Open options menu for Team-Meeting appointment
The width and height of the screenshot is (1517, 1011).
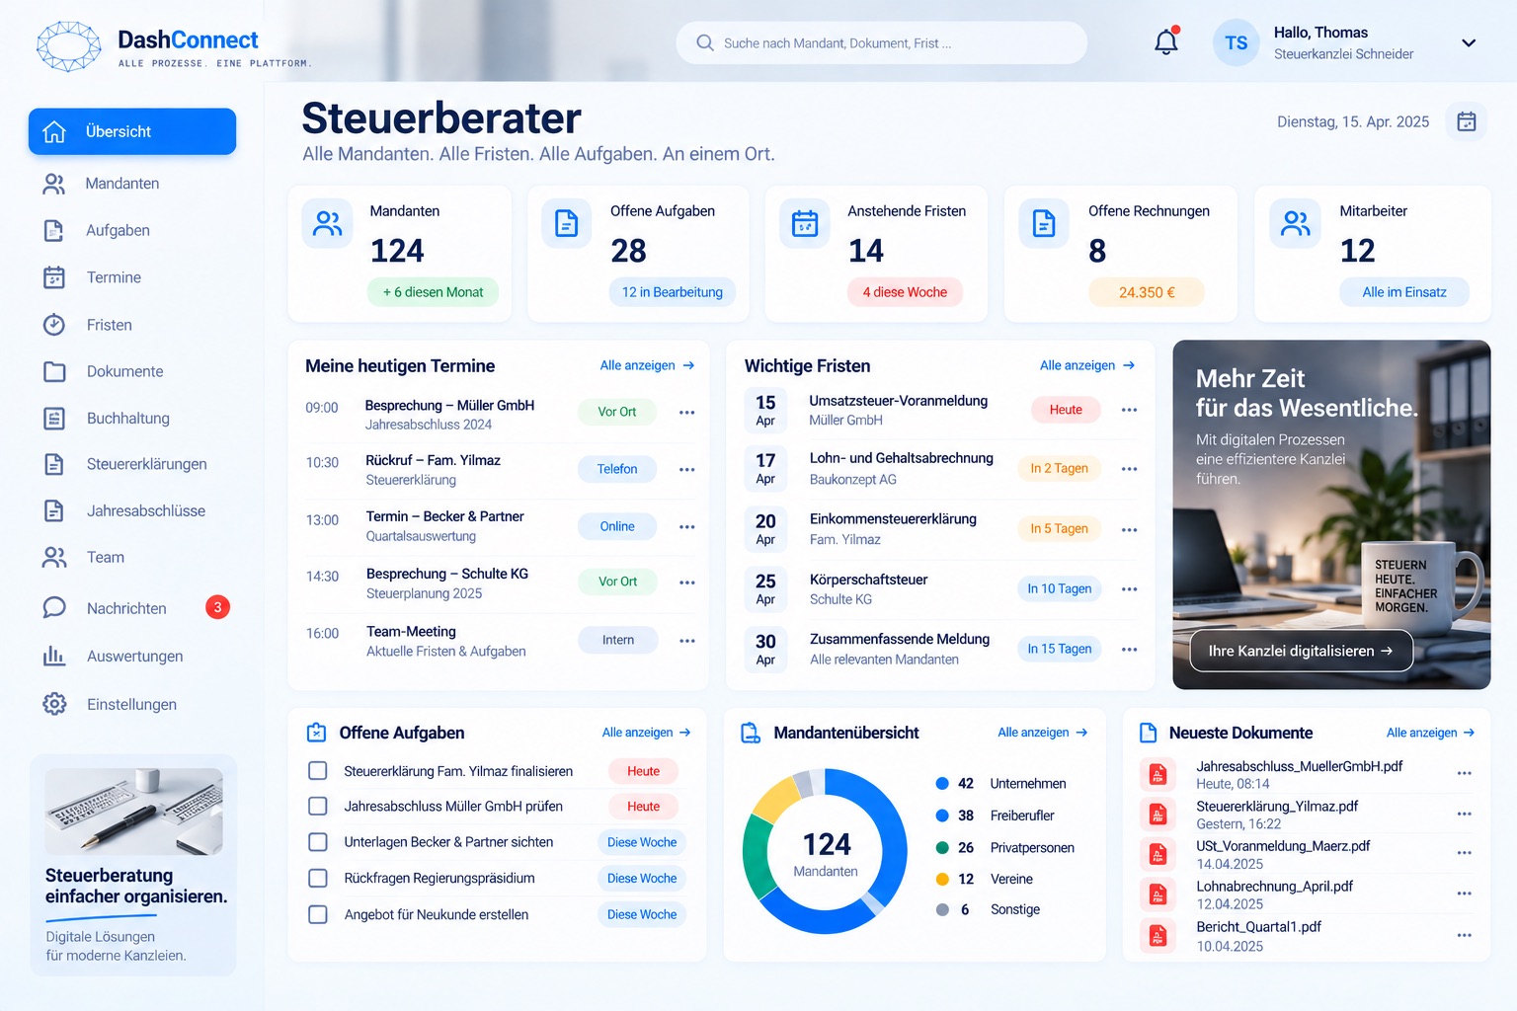click(x=686, y=641)
